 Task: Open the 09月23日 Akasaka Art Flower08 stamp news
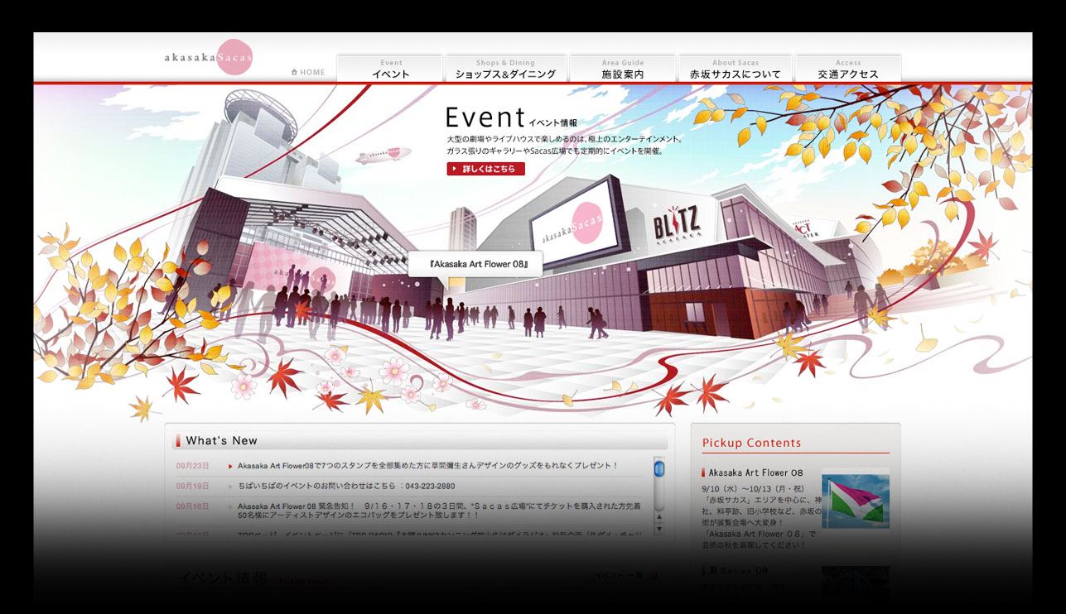428,466
